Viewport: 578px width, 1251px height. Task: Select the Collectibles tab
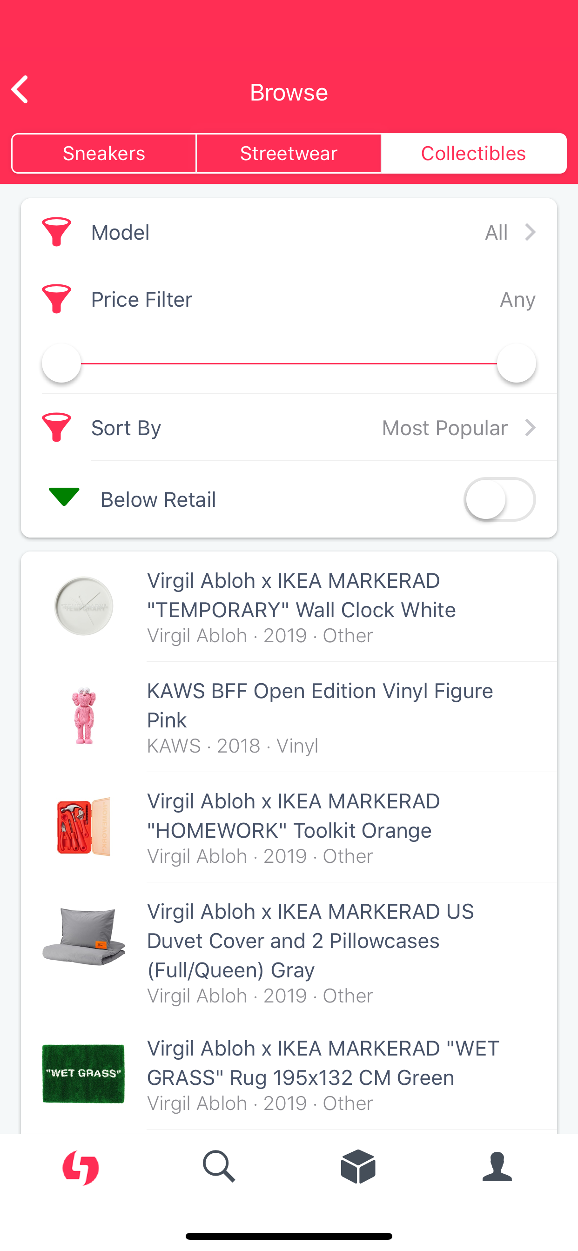tap(473, 154)
